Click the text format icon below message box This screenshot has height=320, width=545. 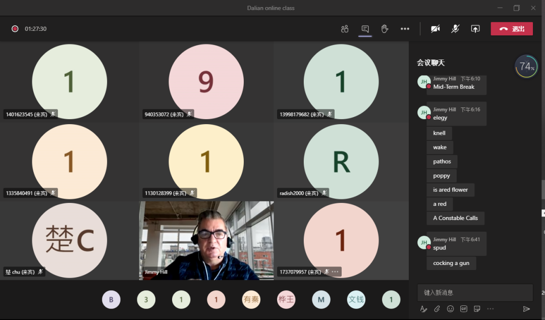(x=424, y=309)
